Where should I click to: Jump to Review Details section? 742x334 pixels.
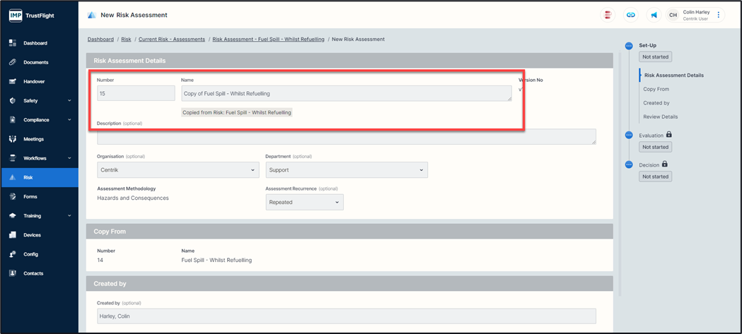click(x=660, y=117)
